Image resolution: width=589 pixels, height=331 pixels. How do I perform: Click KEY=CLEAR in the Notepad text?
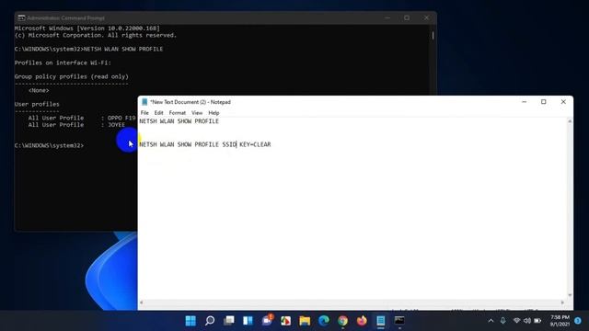click(x=255, y=144)
